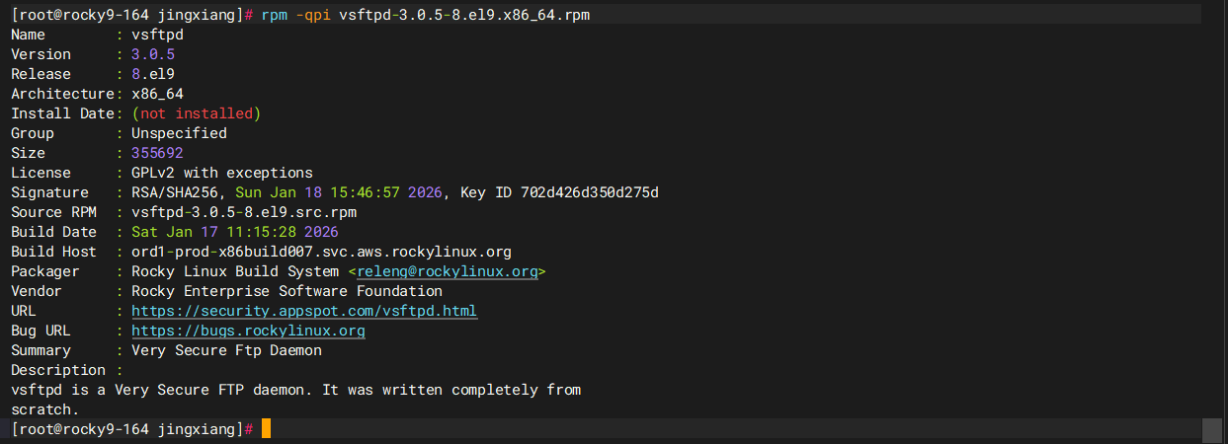Click the 'Very Secure Ftp Daemon' summary
The image size is (1228, 444).
226,350
